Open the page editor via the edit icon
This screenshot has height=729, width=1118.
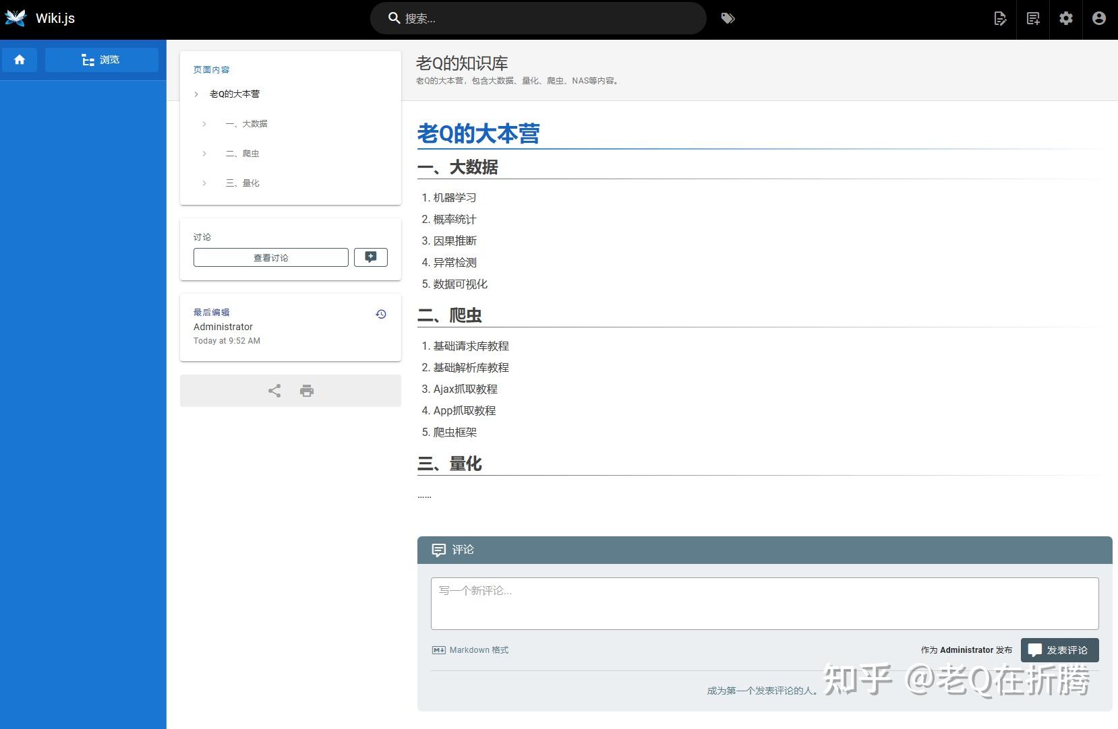pos(1000,18)
